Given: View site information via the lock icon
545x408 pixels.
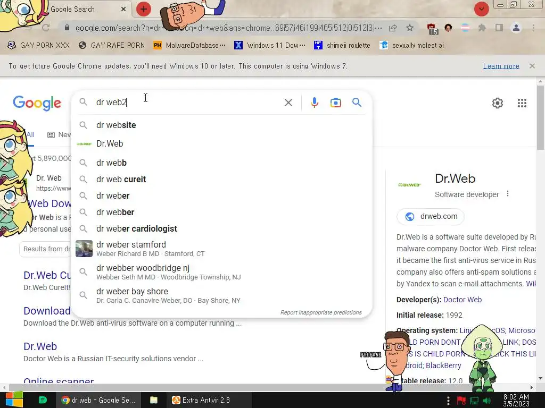Looking at the screenshot, I should pos(67,28).
